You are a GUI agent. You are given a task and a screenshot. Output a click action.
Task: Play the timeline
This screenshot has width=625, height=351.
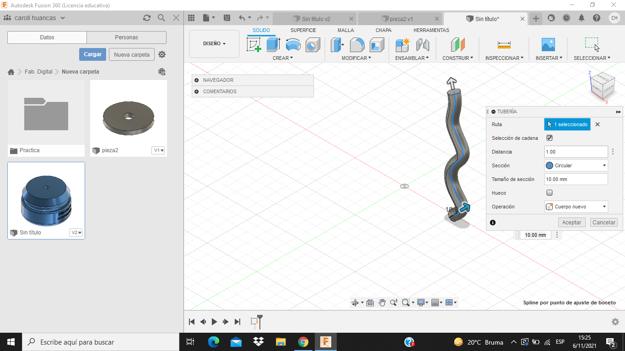pos(214,322)
